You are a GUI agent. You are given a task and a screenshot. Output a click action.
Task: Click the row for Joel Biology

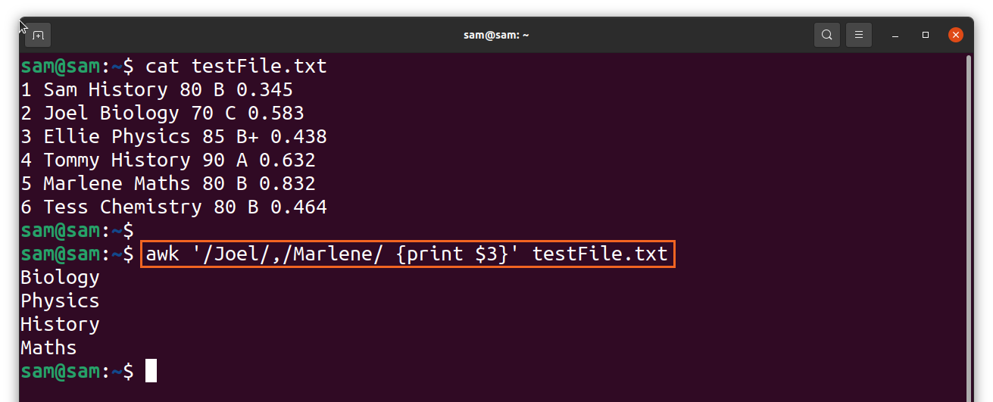pyautogui.click(x=162, y=114)
